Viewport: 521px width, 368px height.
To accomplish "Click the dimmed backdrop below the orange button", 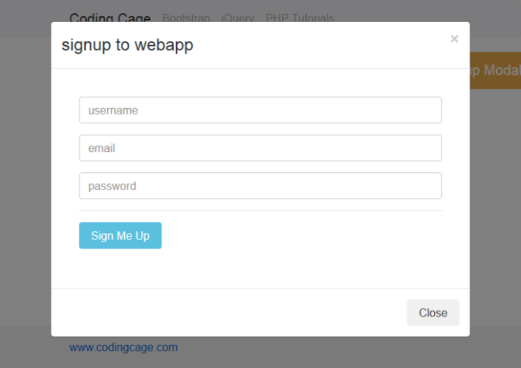I will tap(495, 181).
